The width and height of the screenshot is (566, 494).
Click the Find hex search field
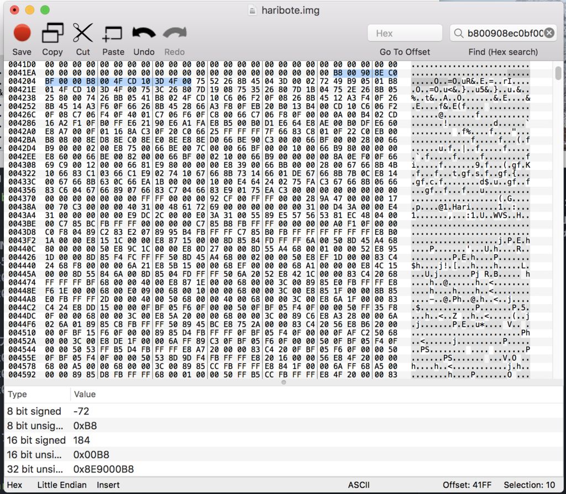tap(503, 33)
